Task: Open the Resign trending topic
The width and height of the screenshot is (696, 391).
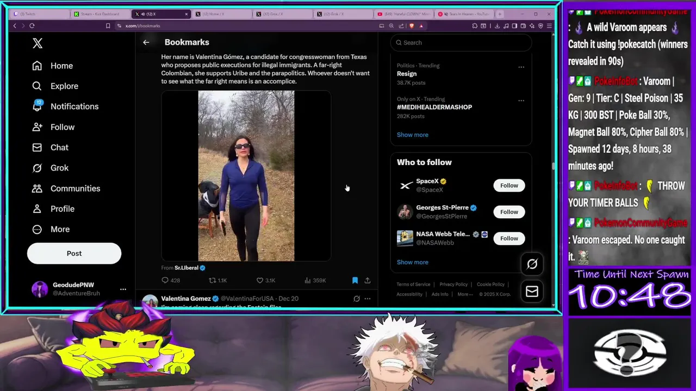Action: point(407,74)
